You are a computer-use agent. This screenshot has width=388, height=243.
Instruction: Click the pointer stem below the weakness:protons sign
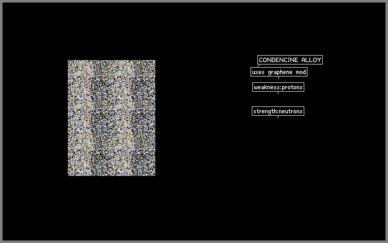click(x=278, y=93)
